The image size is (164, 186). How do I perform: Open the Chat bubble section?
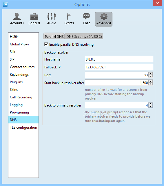click(x=86, y=19)
